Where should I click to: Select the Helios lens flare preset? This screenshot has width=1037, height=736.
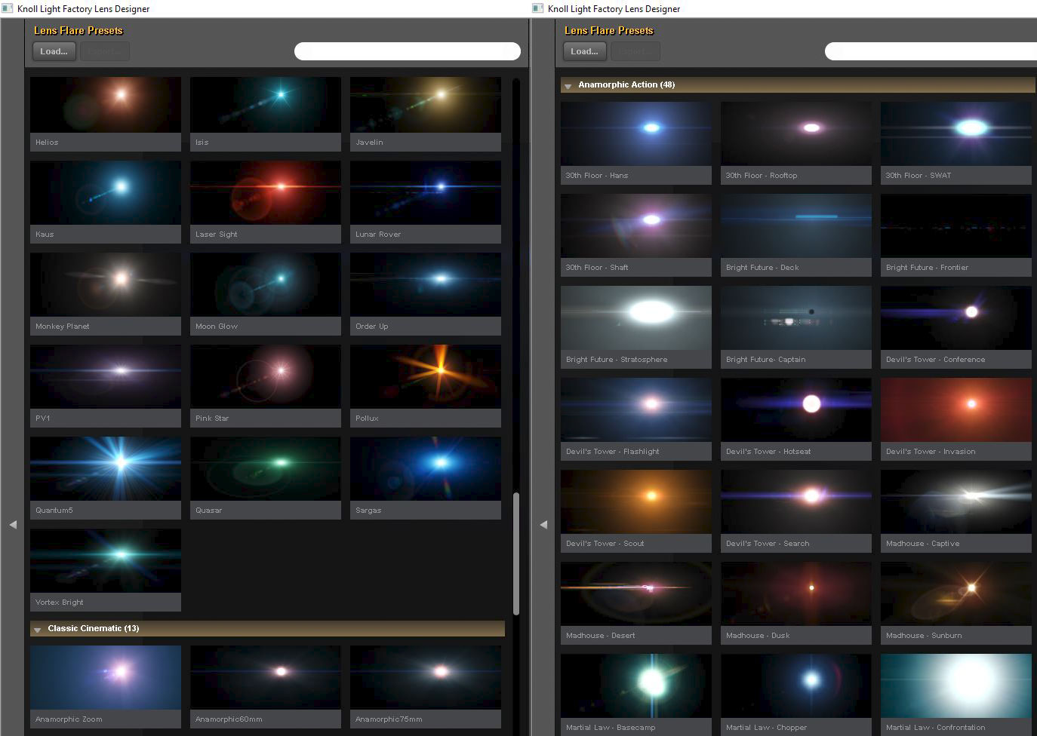point(106,106)
